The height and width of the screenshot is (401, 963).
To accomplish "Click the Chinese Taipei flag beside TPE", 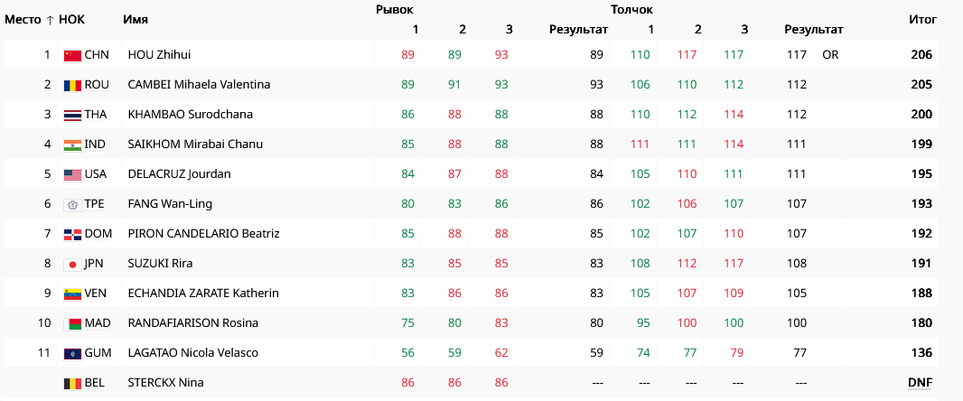I will point(72,204).
